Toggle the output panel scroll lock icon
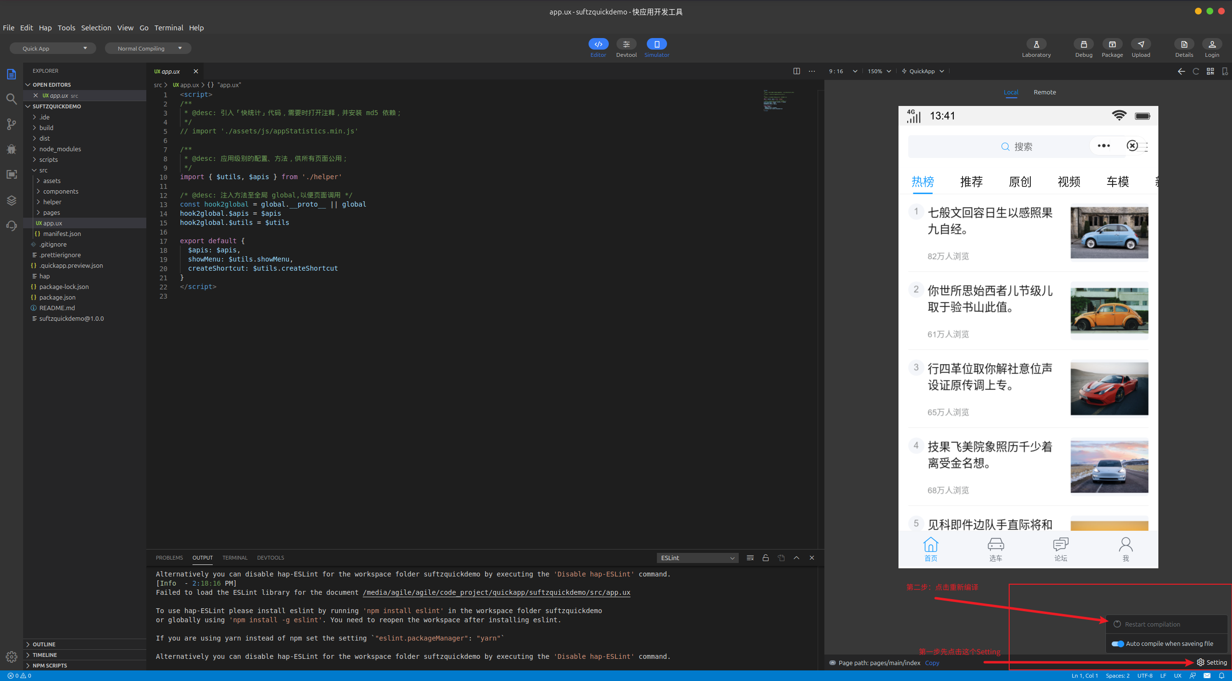This screenshot has width=1232, height=681. [765, 558]
